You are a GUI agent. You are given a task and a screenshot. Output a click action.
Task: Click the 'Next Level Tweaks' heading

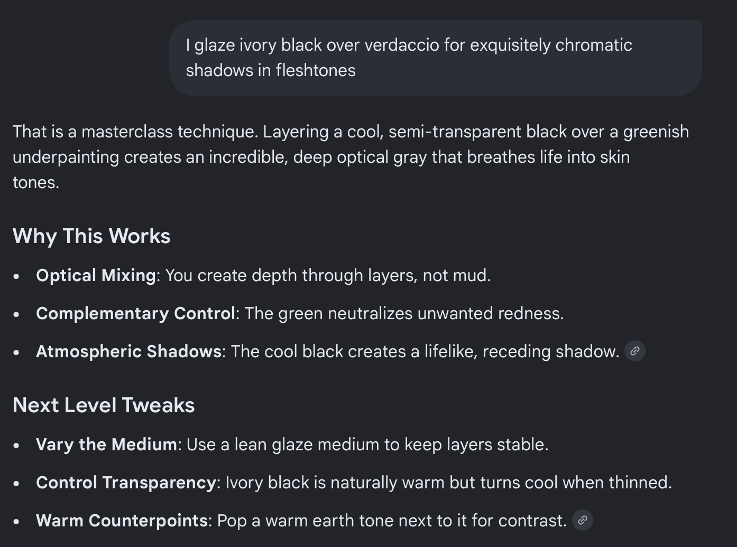point(104,405)
